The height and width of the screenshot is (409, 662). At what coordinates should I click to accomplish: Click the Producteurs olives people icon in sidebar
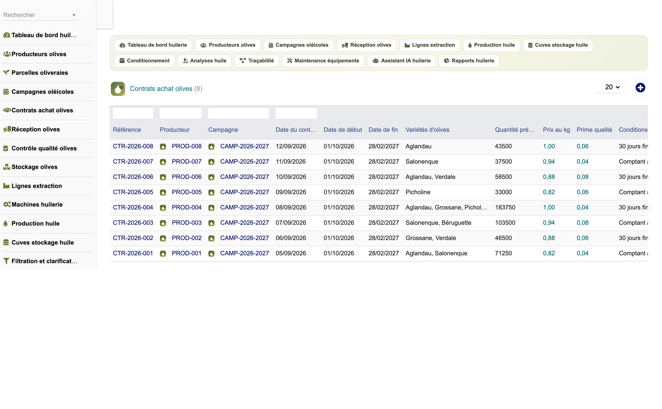pyautogui.click(x=7, y=54)
